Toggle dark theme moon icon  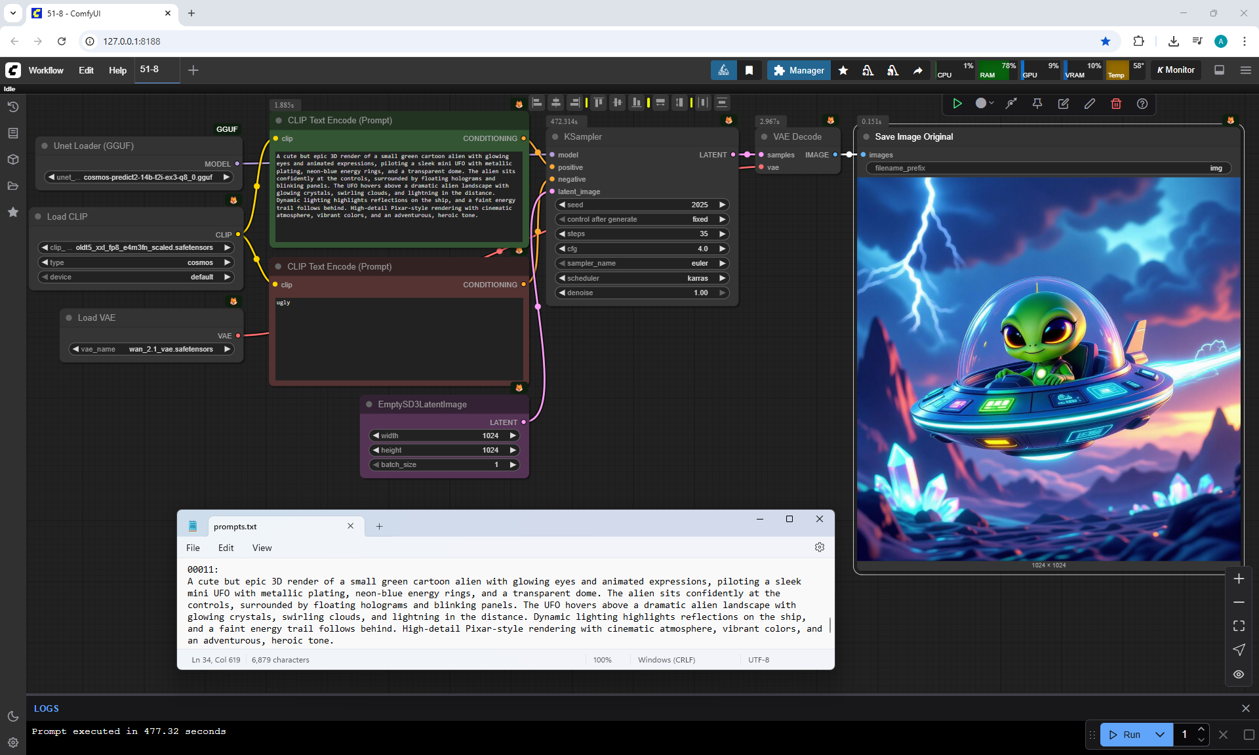[12, 716]
